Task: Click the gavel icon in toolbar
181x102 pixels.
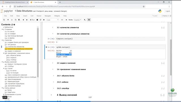Action: tap(85, 20)
